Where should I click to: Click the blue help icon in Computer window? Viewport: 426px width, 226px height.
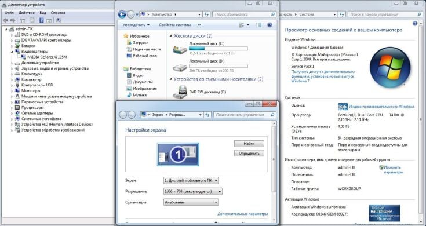270,25
